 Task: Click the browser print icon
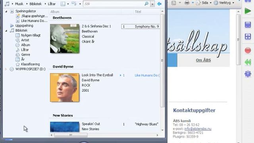pyautogui.click(x=187, y=3)
